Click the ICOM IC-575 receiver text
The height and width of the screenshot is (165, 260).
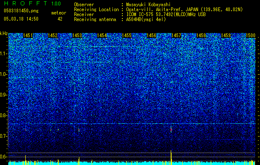point(166,14)
